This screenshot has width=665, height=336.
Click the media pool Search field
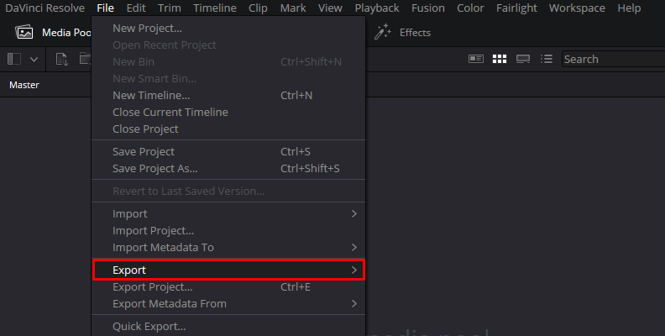point(613,59)
